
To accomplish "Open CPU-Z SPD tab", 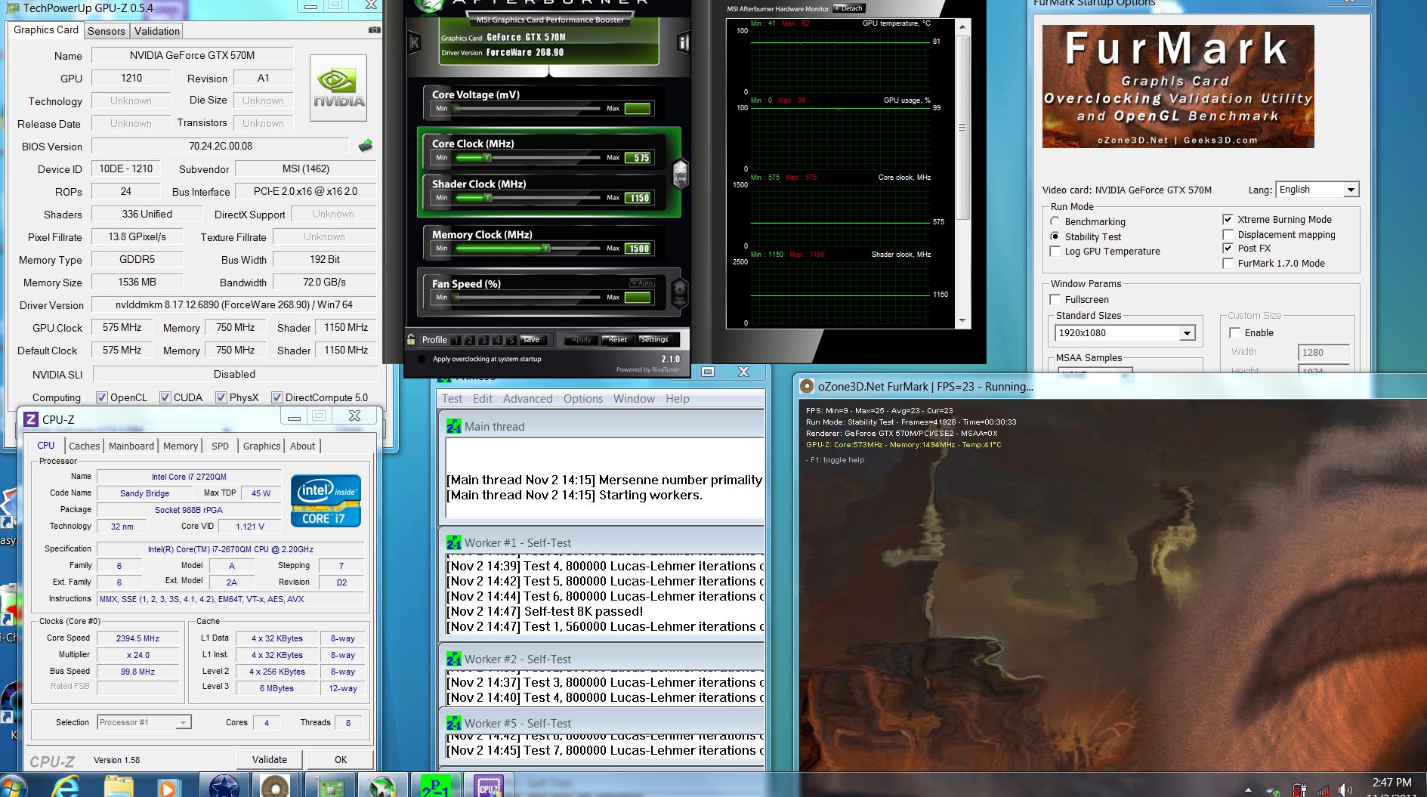I will pos(220,446).
